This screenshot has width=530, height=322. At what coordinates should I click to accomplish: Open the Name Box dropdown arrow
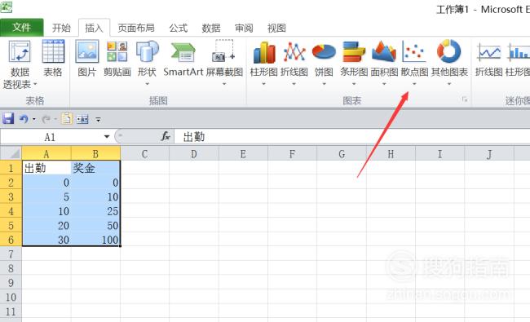[x=107, y=137]
